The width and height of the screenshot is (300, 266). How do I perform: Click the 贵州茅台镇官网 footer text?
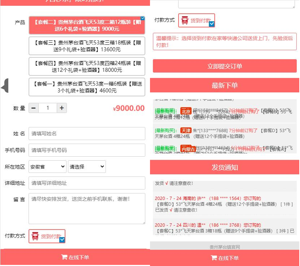click(x=224, y=247)
